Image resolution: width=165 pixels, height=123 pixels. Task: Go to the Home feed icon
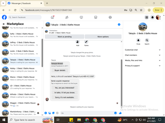52,17
